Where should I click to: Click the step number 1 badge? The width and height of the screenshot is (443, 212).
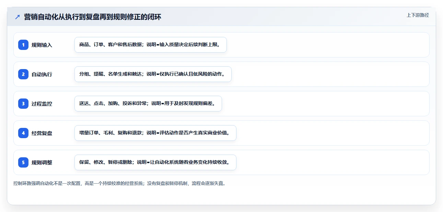pos(23,44)
